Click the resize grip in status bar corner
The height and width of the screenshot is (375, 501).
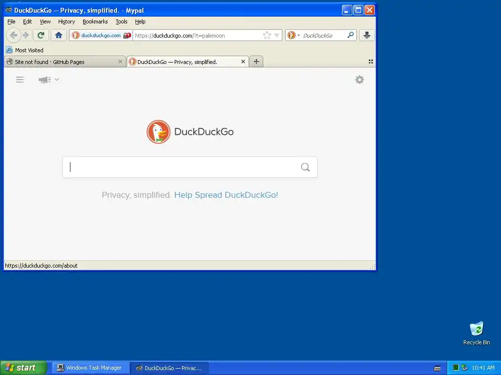372,267
